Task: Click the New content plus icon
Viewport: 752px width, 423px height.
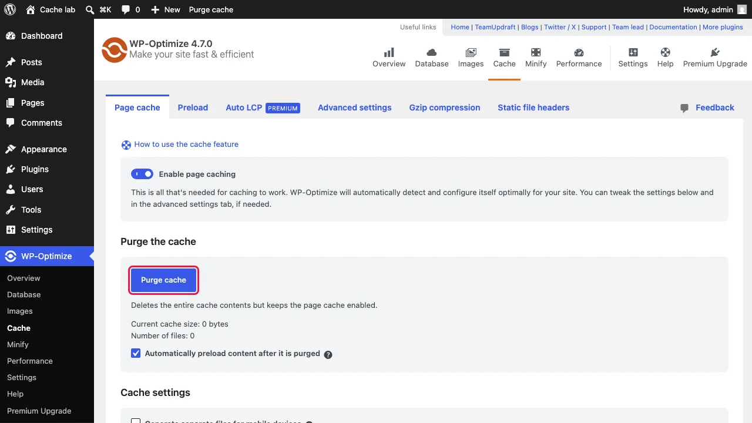Action: point(155,9)
